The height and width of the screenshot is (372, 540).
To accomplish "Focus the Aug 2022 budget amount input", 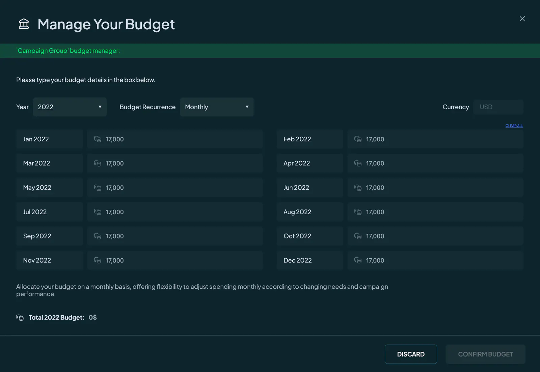I will [435, 212].
